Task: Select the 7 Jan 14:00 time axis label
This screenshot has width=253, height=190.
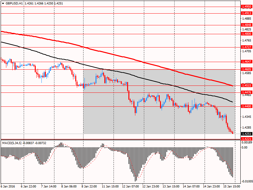Action: click(x=49, y=187)
